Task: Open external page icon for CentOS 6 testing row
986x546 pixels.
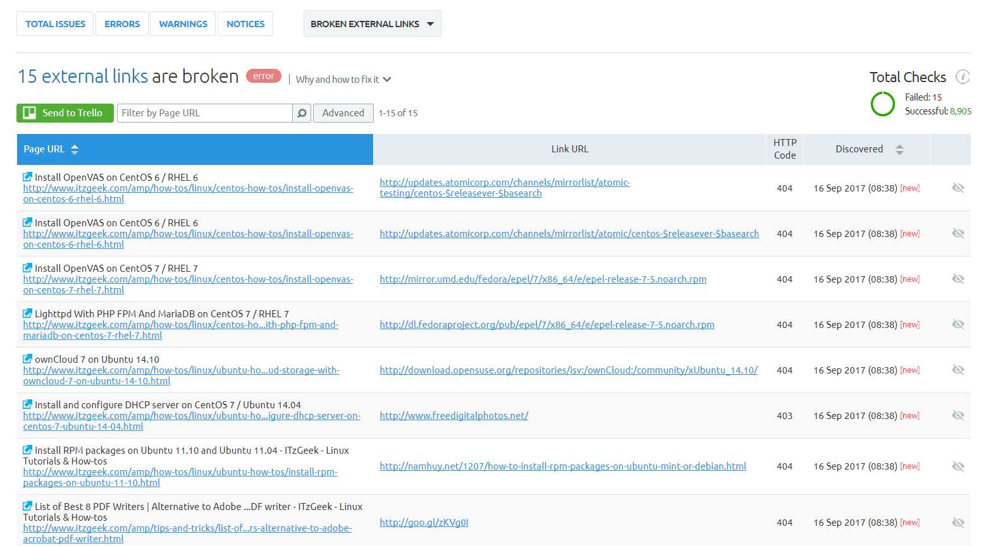Action: point(27,177)
